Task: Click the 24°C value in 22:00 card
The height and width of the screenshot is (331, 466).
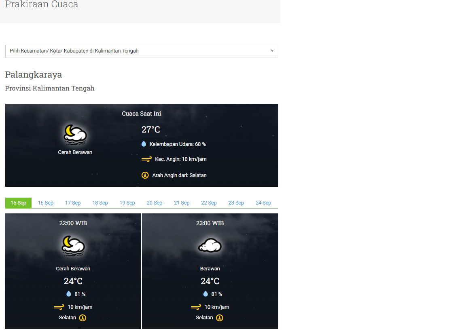Action: (x=73, y=281)
